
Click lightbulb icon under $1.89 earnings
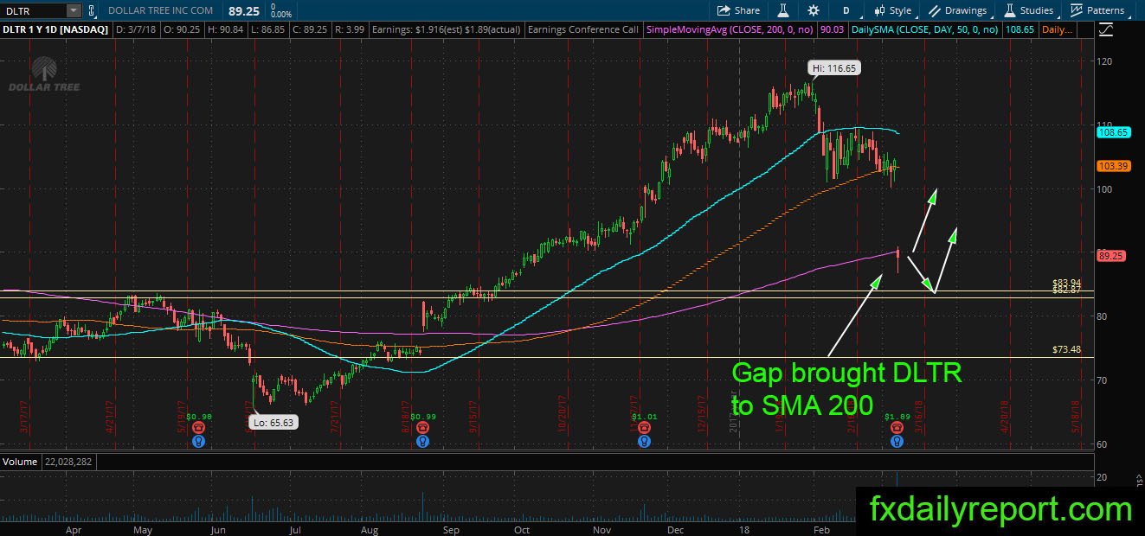[896, 440]
